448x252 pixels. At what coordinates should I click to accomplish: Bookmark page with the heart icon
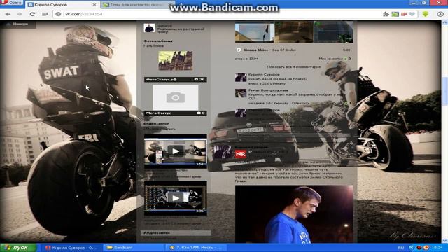(412, 14)
